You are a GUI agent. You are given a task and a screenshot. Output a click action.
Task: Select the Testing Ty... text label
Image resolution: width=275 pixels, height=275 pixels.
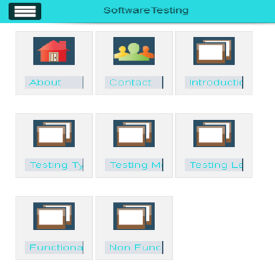[x=54, y=165]
